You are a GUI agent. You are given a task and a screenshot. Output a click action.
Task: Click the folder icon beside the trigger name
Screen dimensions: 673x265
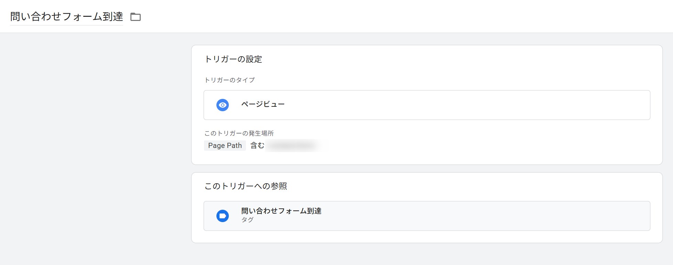(x=136, y=17)
